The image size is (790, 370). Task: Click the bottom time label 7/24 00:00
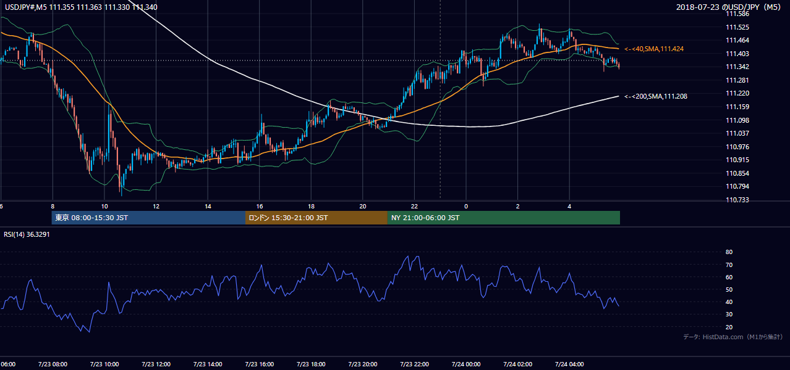point(466,364)
